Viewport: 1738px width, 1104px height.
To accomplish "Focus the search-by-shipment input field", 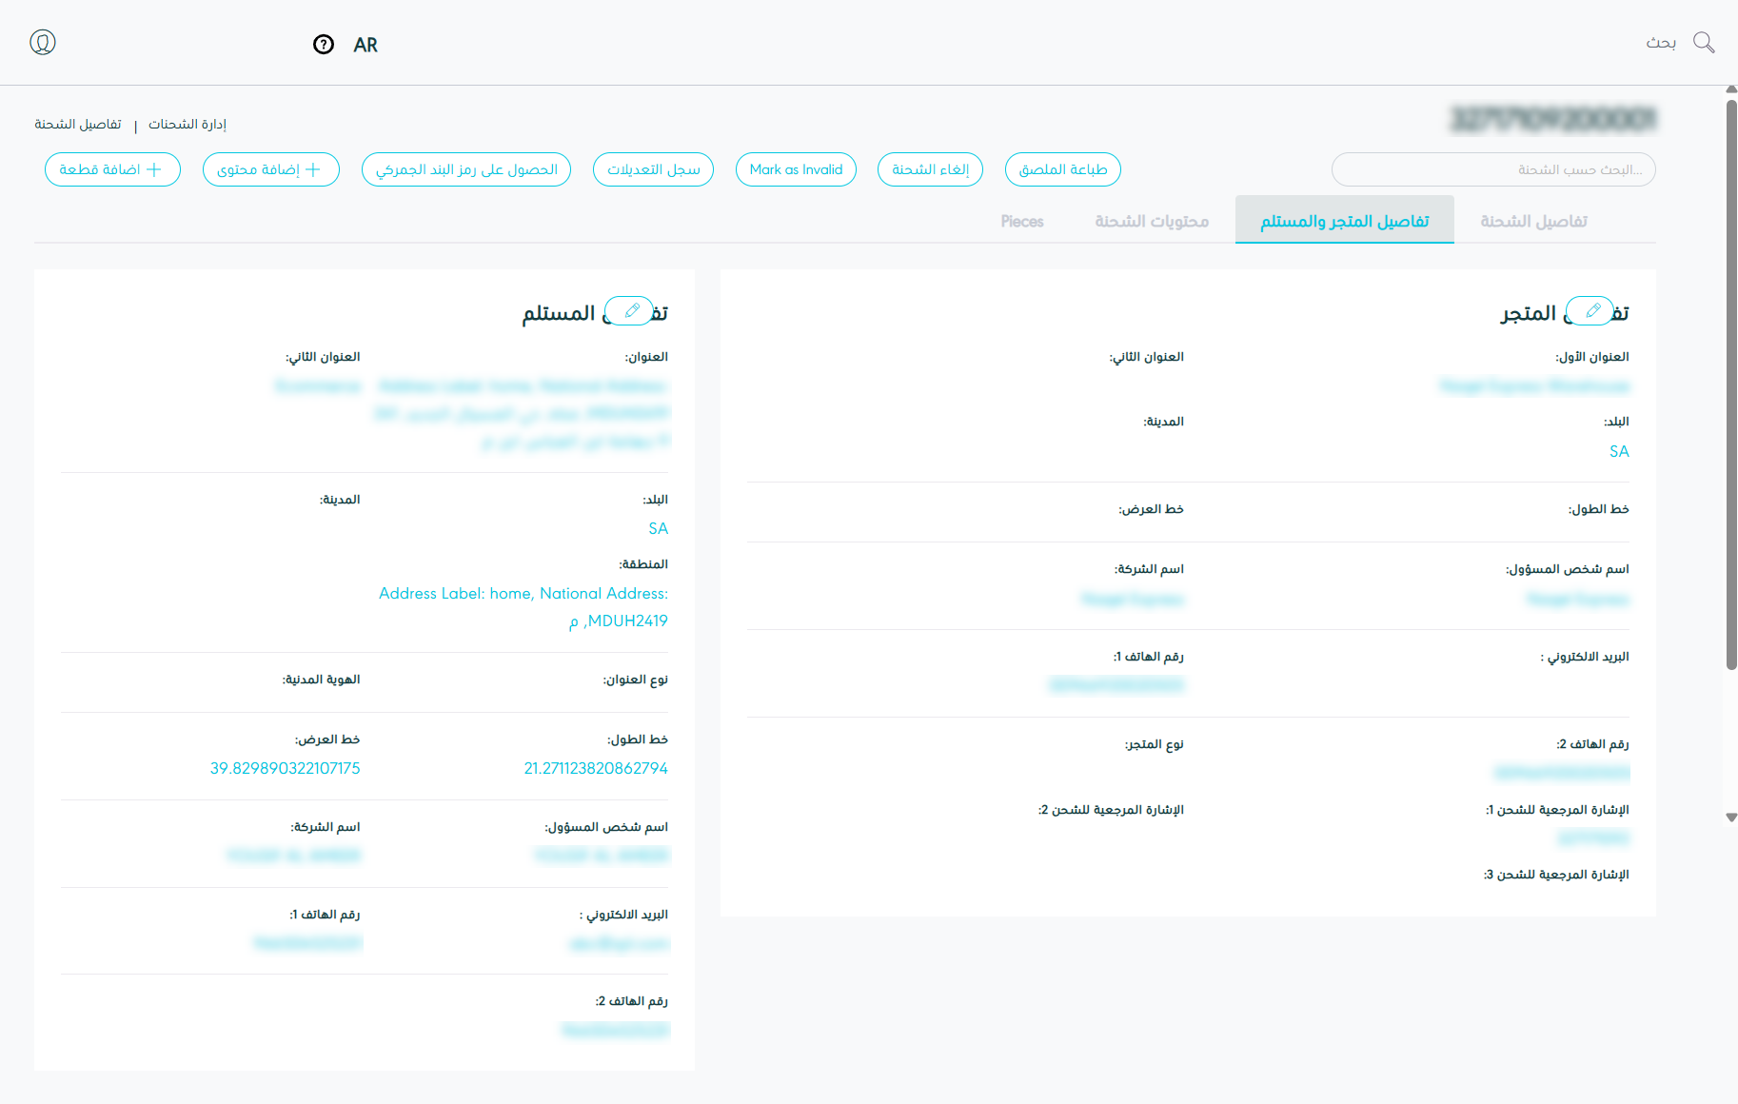I will pos(1492,169).
